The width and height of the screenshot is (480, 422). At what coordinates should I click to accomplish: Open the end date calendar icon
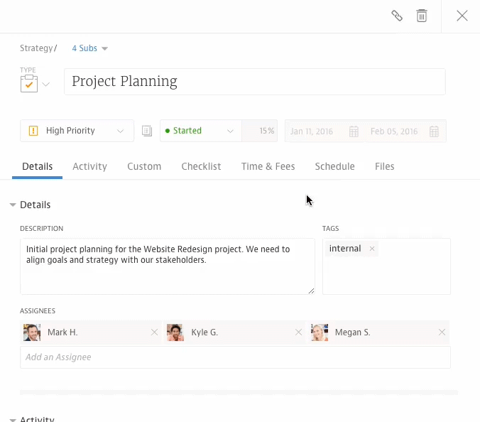[x=434, y=131]
